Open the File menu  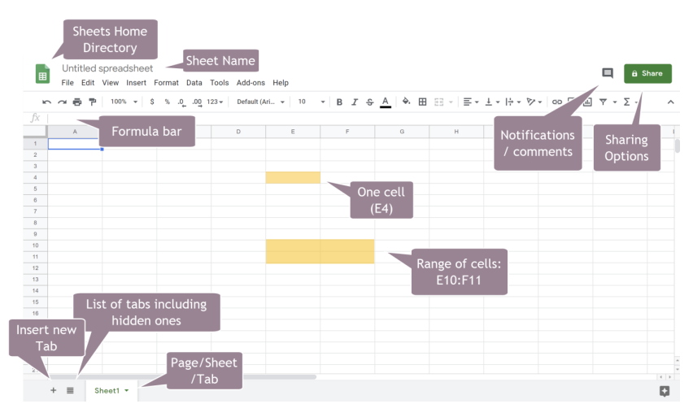coord(68,83)
